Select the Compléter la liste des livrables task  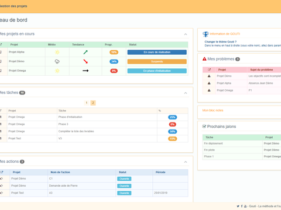coord(76,131)
